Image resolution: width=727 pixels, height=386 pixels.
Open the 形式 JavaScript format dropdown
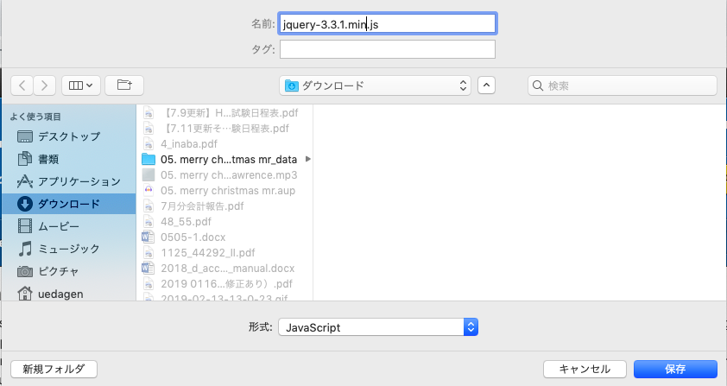[378, 327]
